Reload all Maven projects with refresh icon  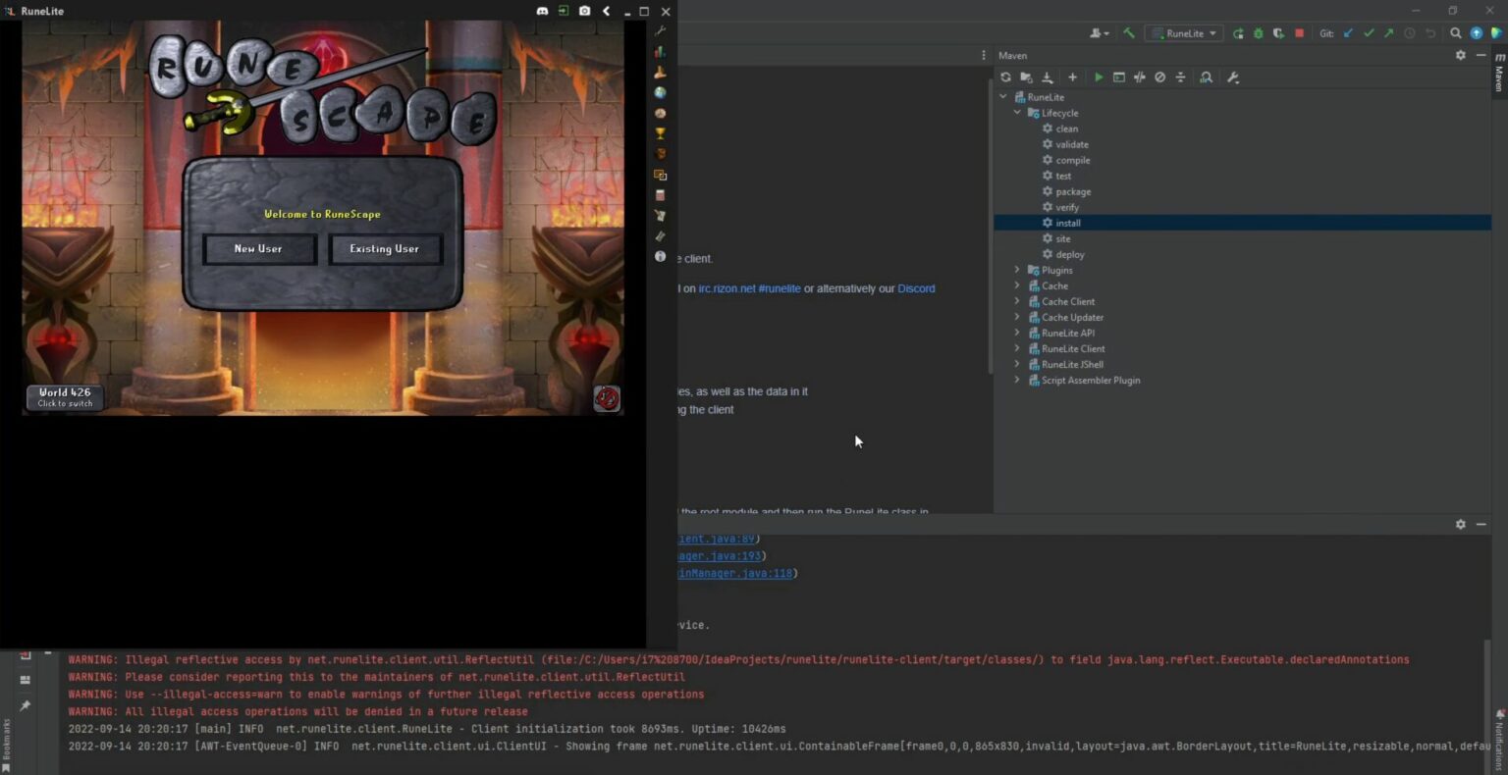click(1005, 77)
